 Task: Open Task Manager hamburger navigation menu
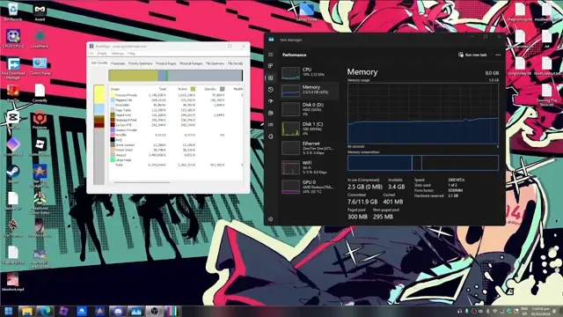click(x=271, y=55)
